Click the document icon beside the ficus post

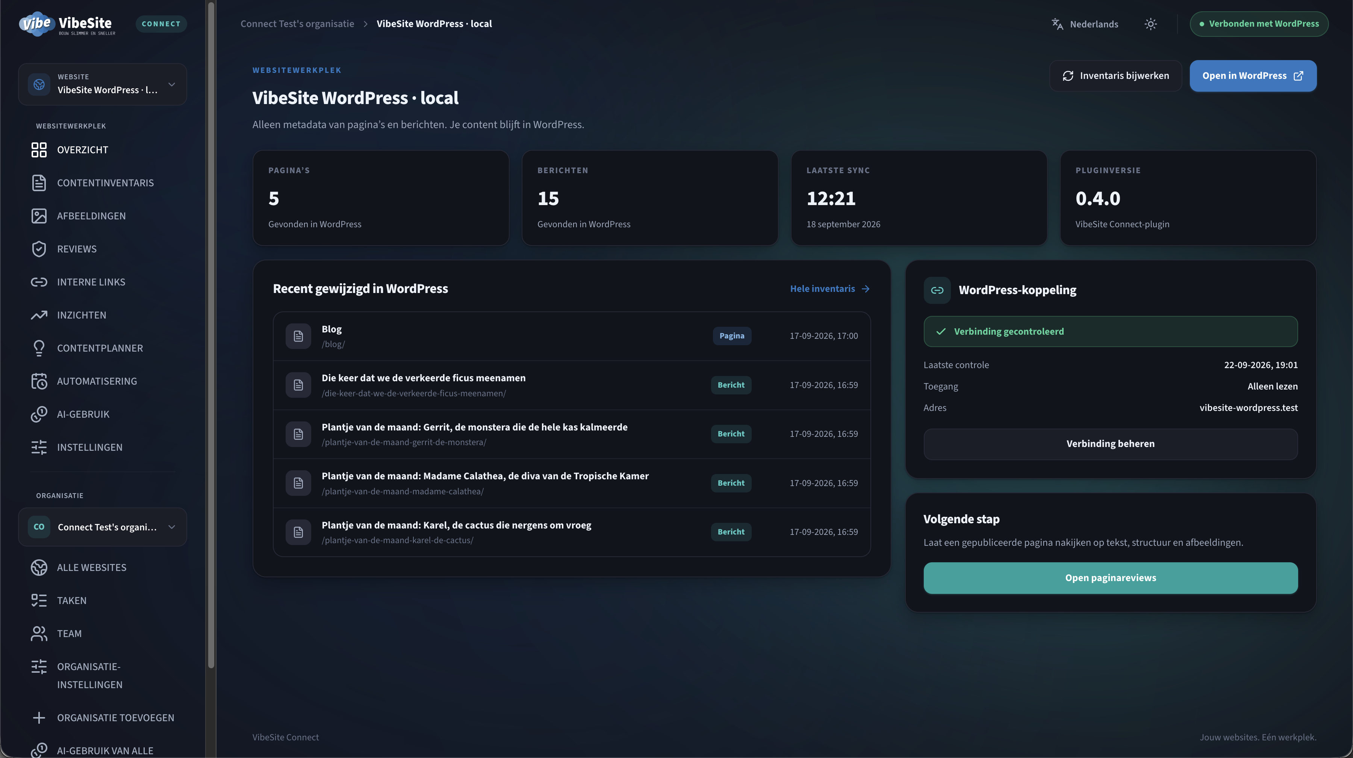point(298,385)
